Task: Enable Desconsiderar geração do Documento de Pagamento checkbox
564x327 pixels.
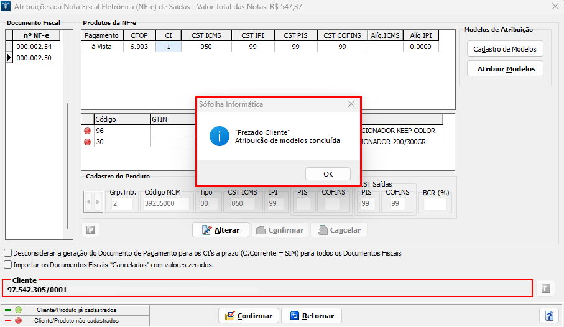Action: click(x=7, y=253)
